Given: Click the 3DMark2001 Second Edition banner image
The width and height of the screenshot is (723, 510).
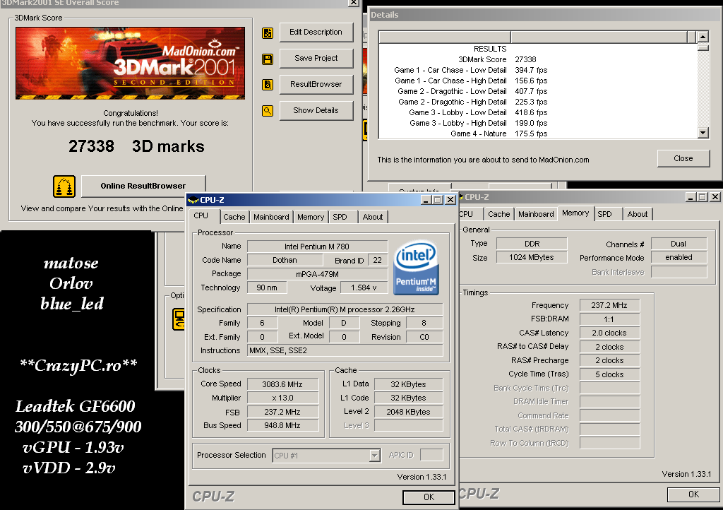Looking at the screenshot, I should coord(131,63).
